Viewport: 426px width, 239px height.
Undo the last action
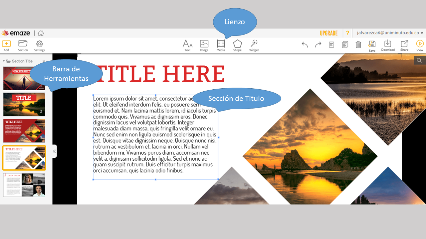[x=305, y=44]
